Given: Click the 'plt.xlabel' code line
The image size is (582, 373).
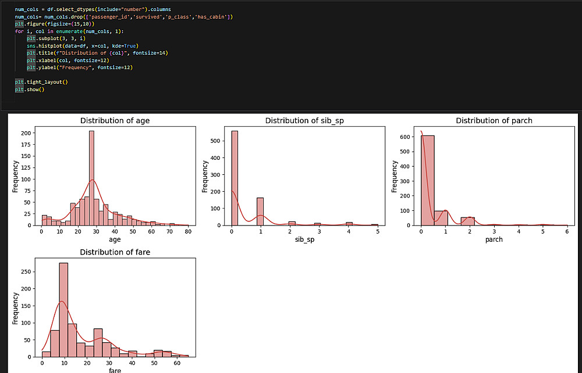Looking at the screenshot, I should (x=68, y=60).
